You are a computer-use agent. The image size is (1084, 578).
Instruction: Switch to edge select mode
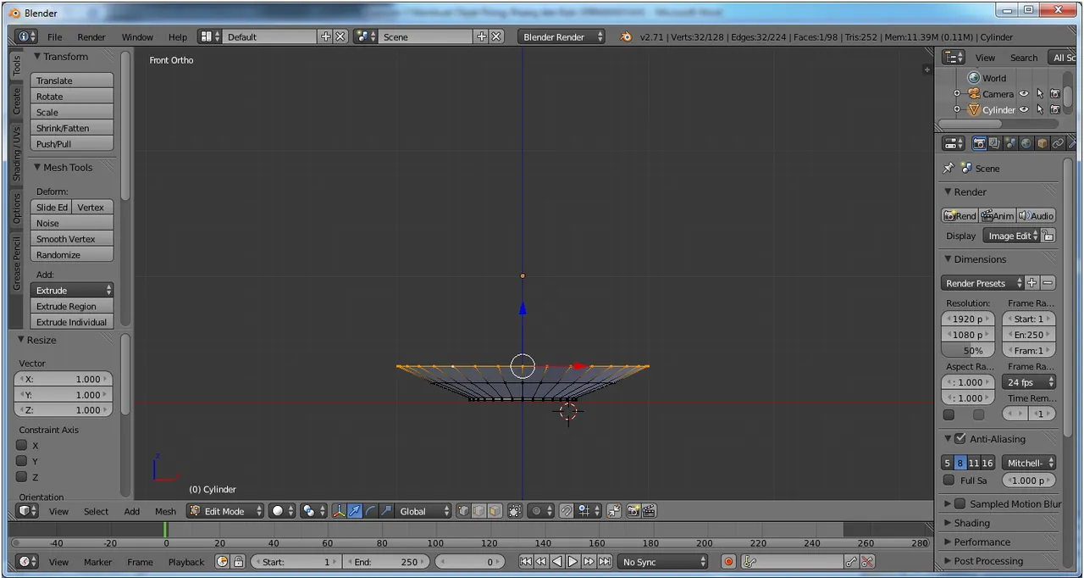[478, 511]
